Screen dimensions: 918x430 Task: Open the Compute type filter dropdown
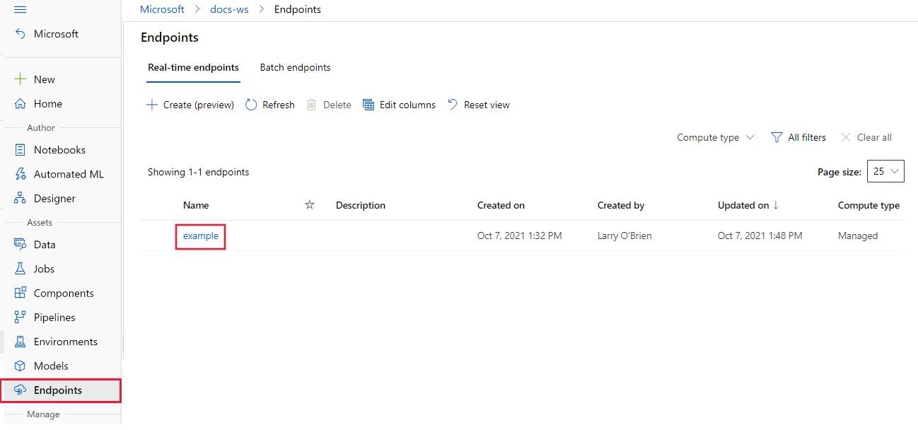tap(715, 137)
